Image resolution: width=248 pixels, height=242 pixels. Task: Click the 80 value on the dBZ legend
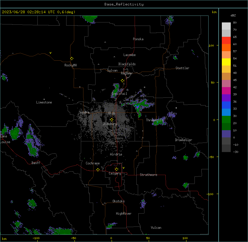235,23
